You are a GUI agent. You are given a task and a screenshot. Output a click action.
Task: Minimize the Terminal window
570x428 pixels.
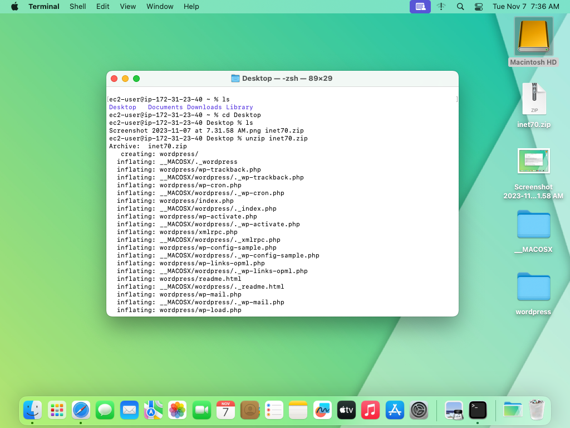pos(125,79)
